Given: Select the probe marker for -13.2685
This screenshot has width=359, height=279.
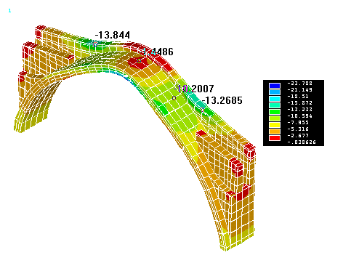Looking at the screenshot, I should click(202, 110).
